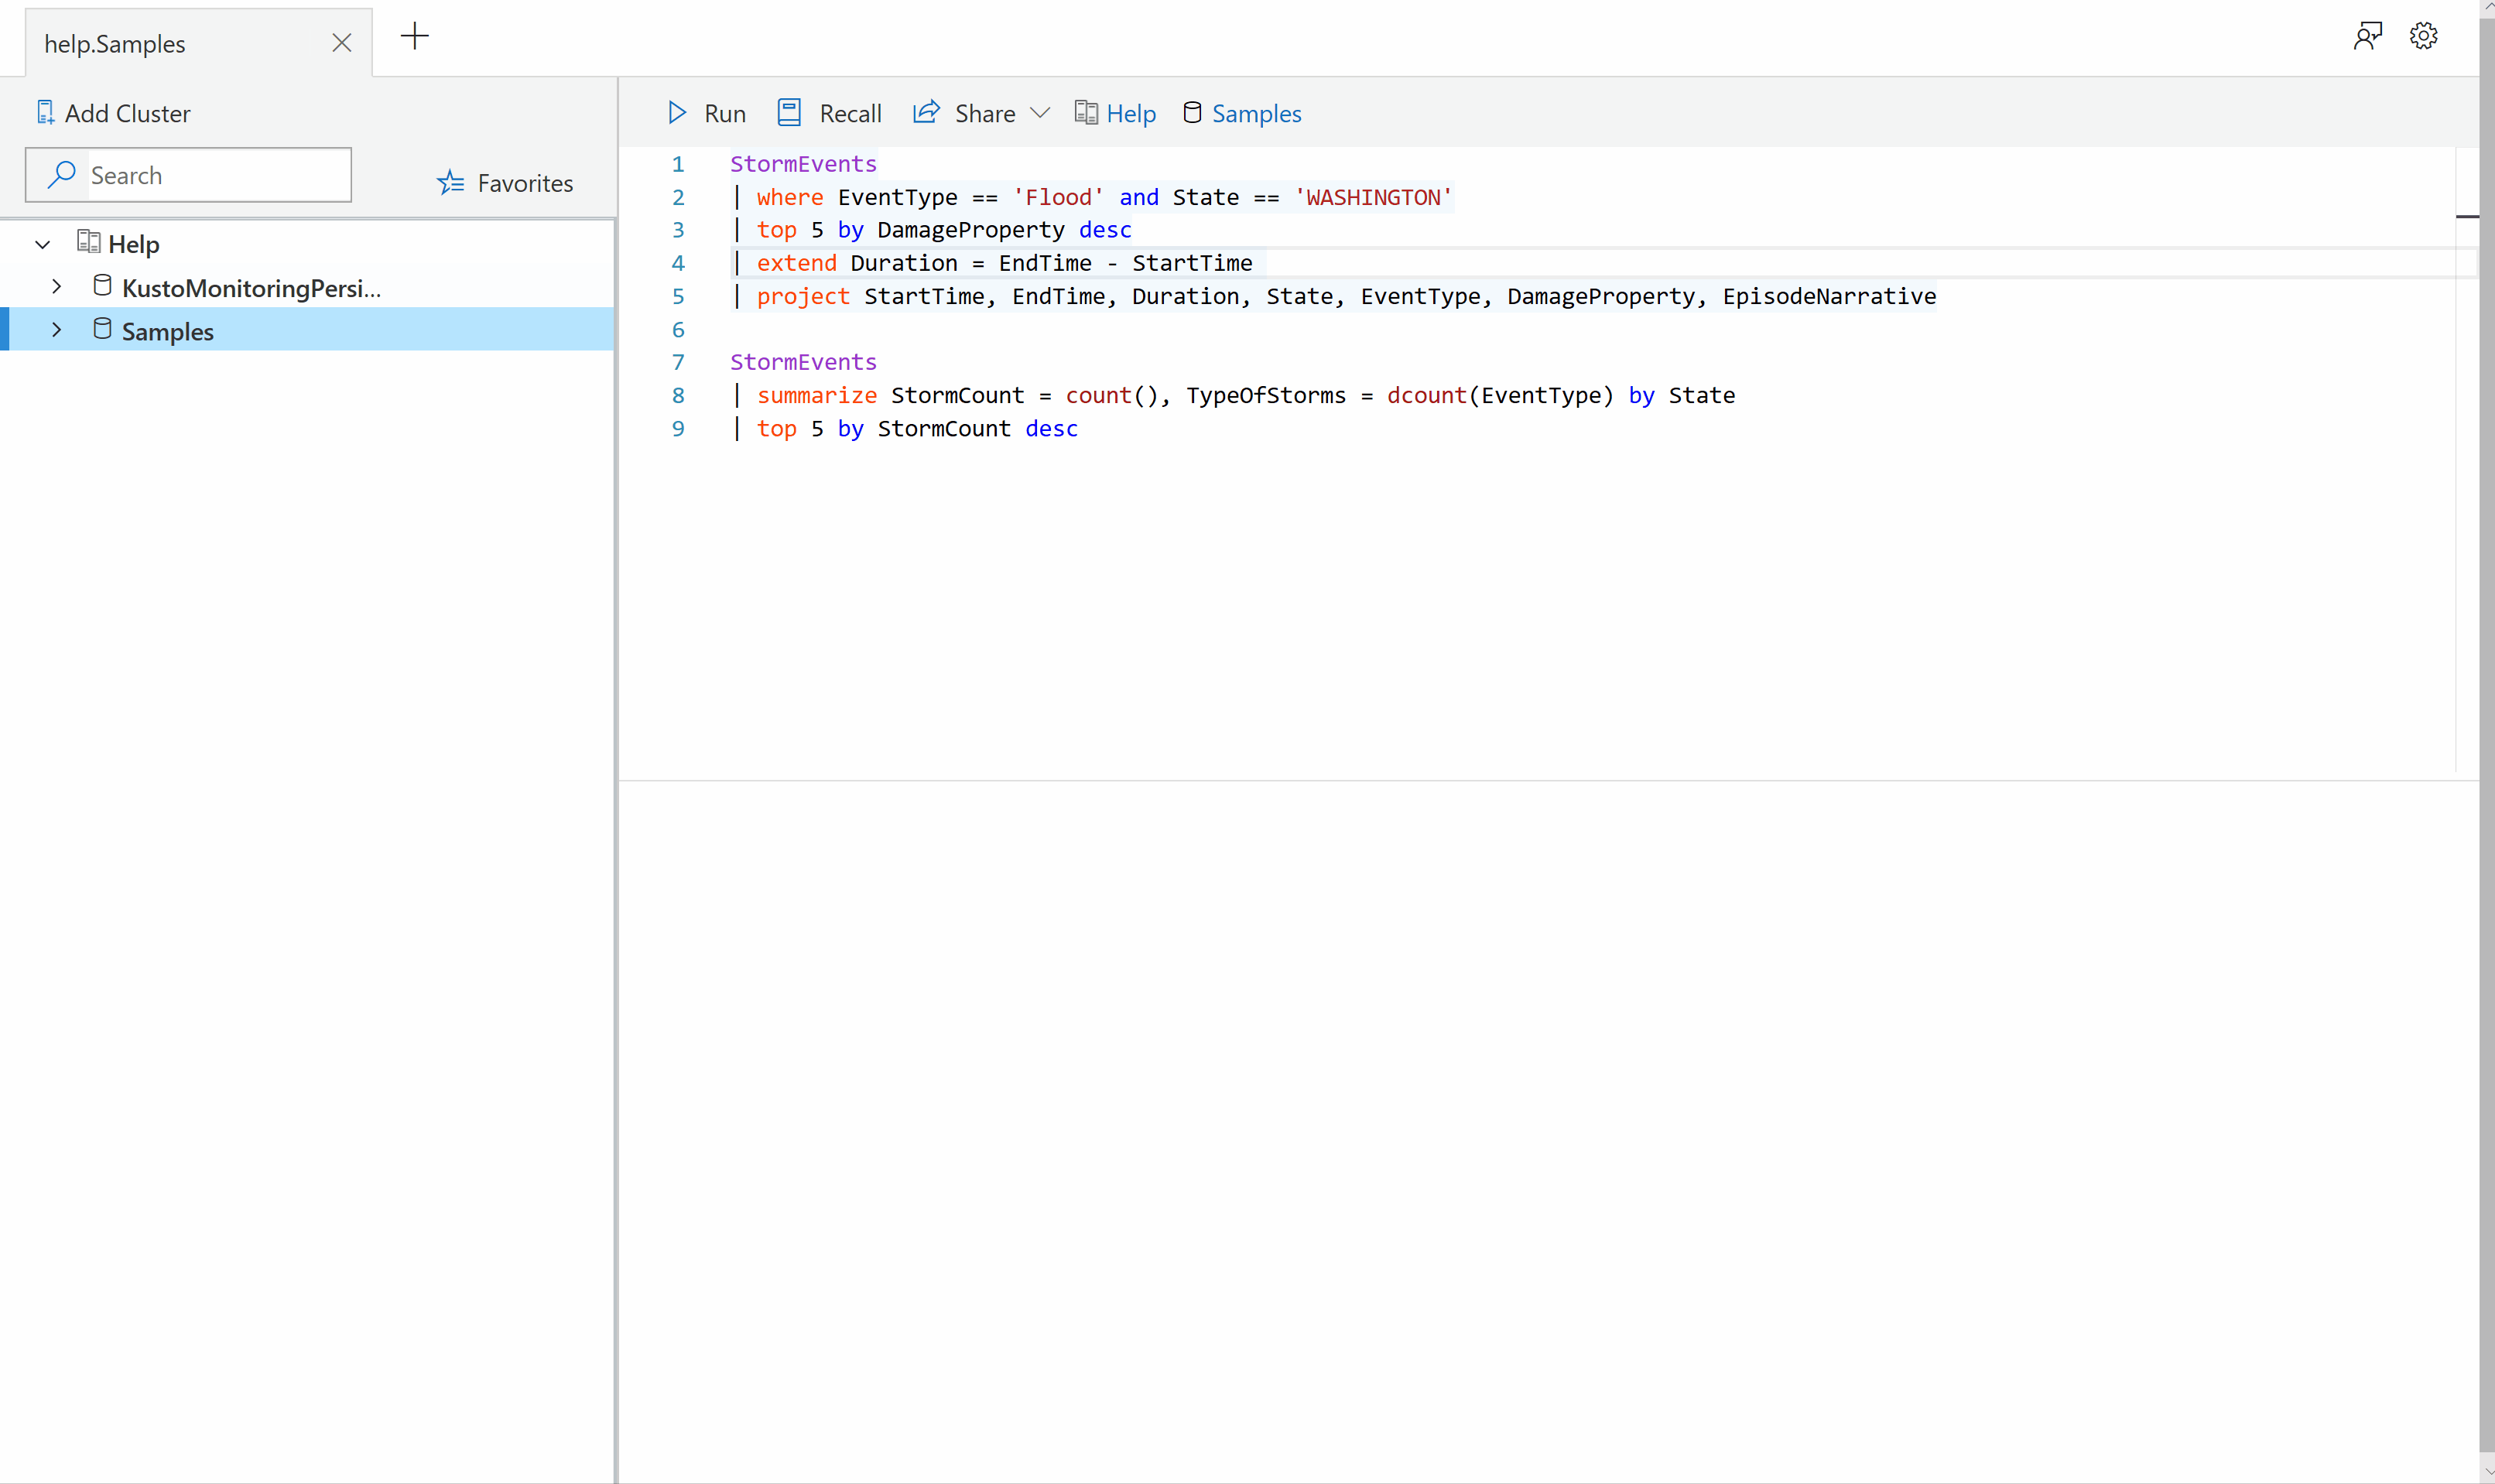
Task: Open the Help link in toolbar
Action: tap(1130, 114)
